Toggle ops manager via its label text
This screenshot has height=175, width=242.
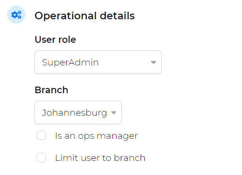pos(96,136)
